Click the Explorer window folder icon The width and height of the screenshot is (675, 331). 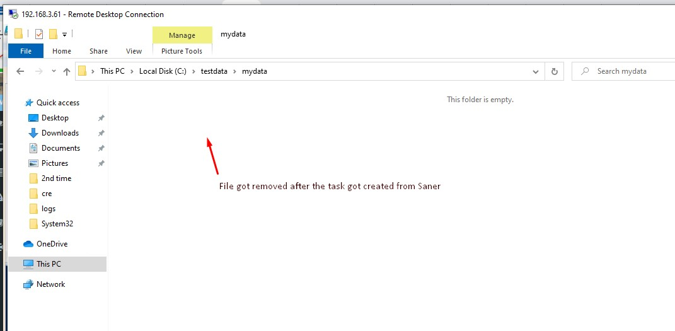(x=18, y=33)
